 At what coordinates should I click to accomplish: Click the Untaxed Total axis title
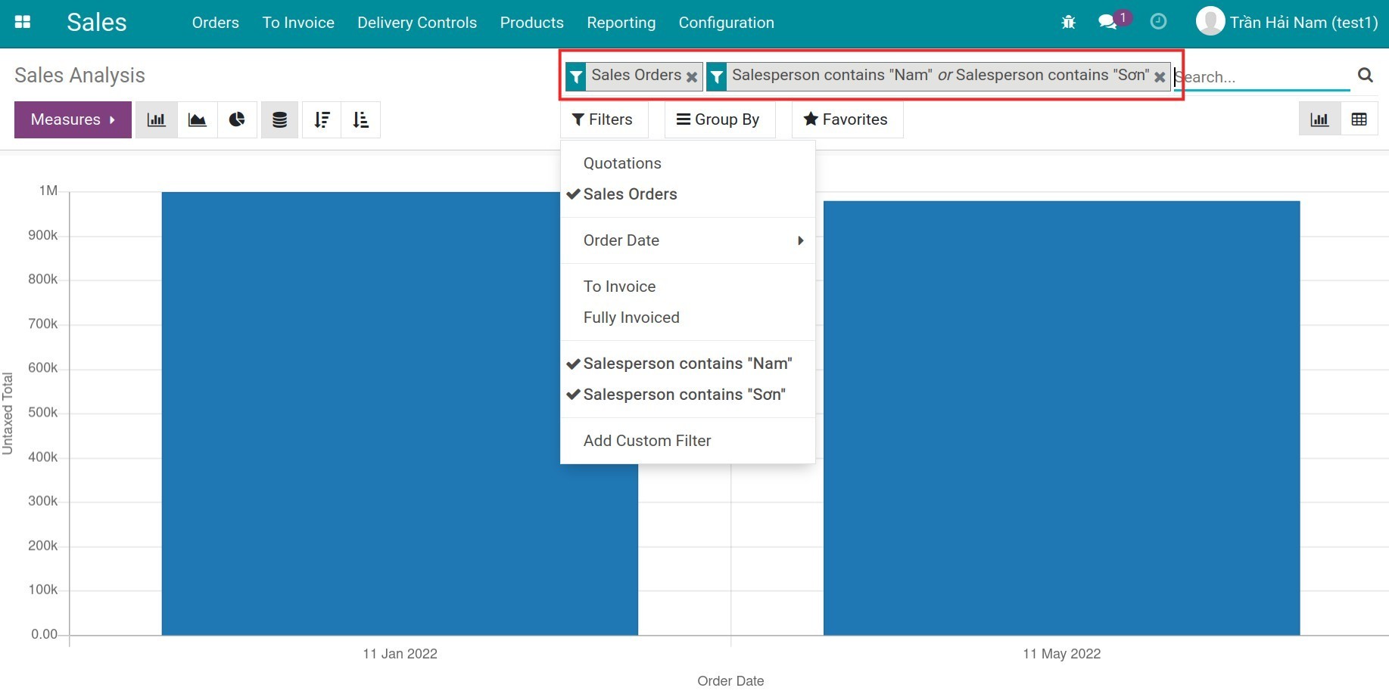coord(8,414)
